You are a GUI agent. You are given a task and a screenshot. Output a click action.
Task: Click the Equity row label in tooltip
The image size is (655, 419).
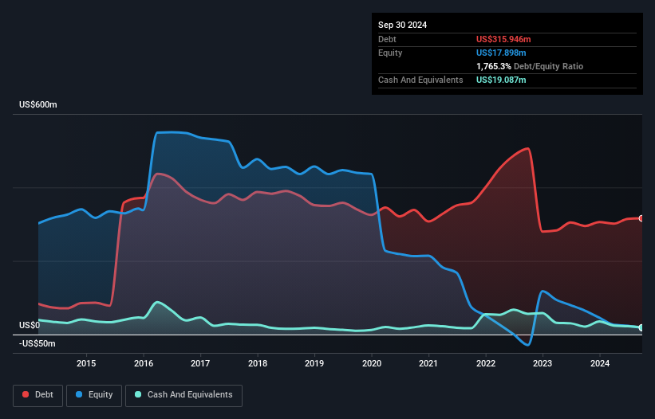390,53
